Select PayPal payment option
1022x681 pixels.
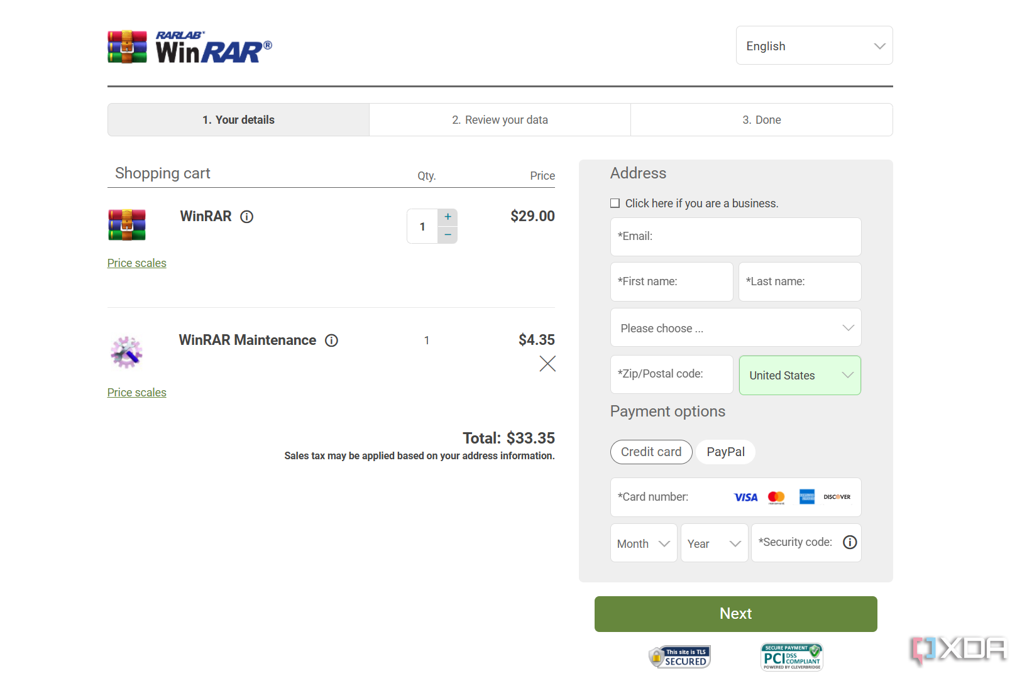point(726,452)
